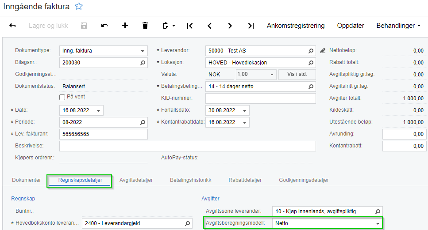Go to first record icon

[x=190, y=26]
